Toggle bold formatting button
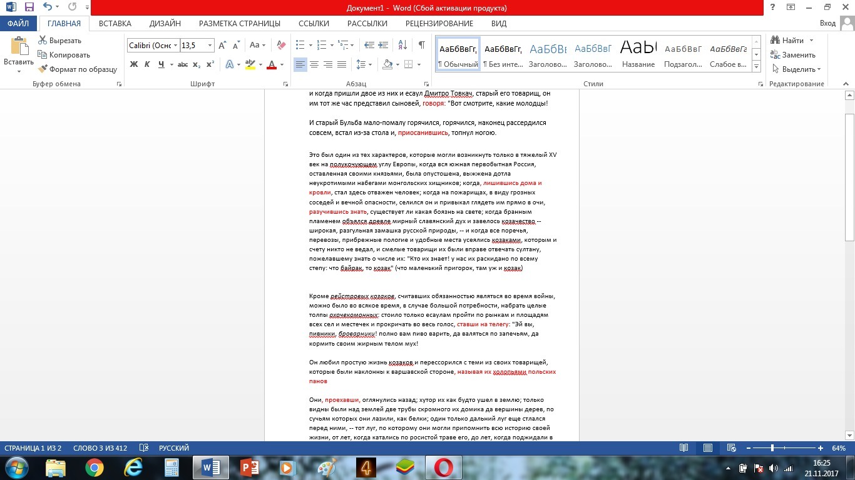Image resolution: width=855 pixels, height=480 pixels. coord(133,64)
